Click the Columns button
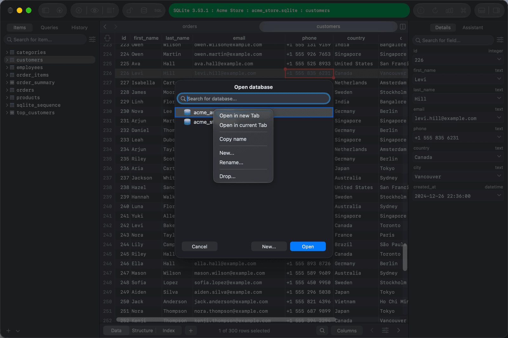The image size is (508, 338). point(347,330)
